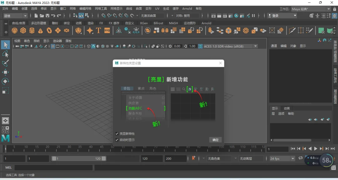Expand the 24 fps frame rate dropdown
Screen dimensions: 338x180
[282, 159]
